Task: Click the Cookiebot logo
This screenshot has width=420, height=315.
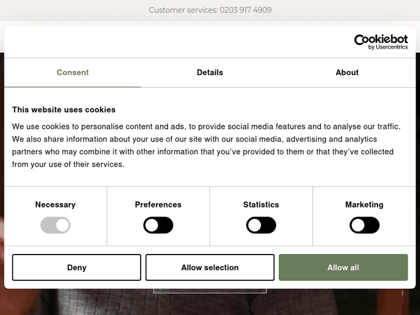Action: pos(381,40)
